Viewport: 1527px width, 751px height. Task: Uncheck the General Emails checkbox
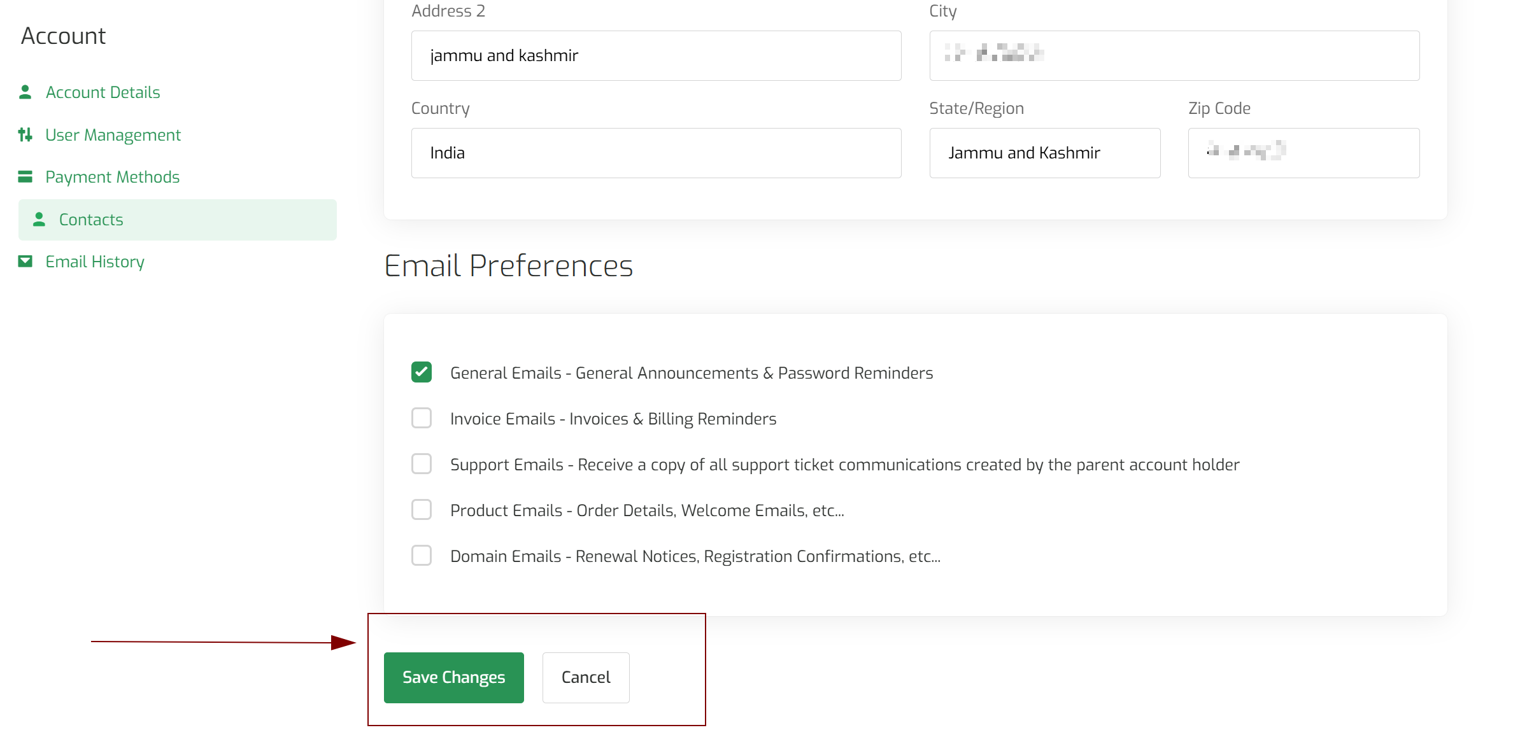click(422, 372)
